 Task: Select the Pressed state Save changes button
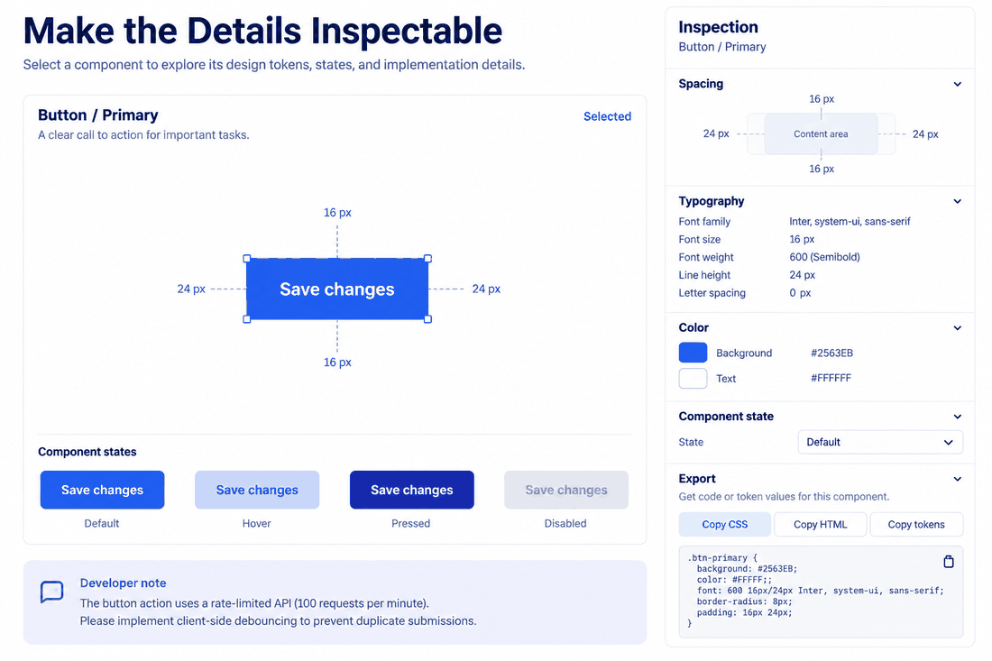tap(412, 490)
